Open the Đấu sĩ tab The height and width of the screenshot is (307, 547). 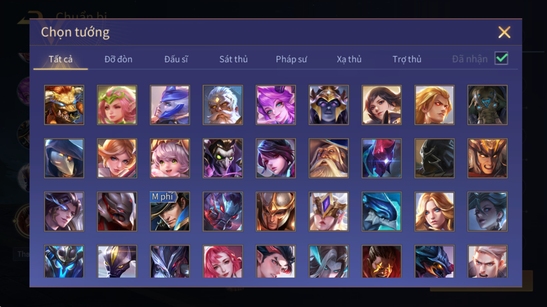[176, 59]
